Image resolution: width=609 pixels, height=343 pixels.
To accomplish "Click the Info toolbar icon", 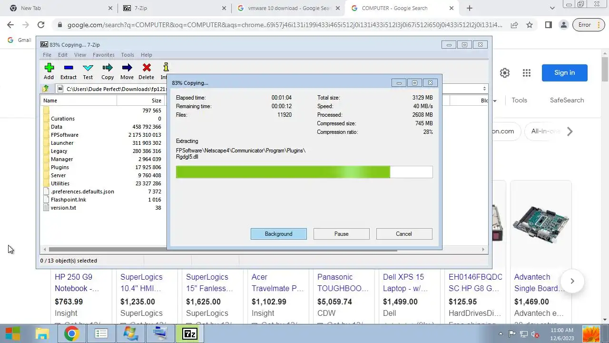I will [x=165, y=71].
